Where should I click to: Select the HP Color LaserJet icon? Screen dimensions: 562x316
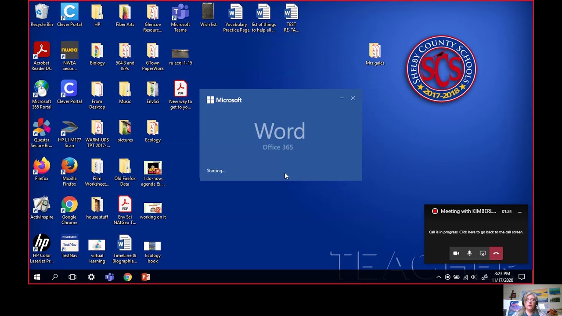[42, 249]
